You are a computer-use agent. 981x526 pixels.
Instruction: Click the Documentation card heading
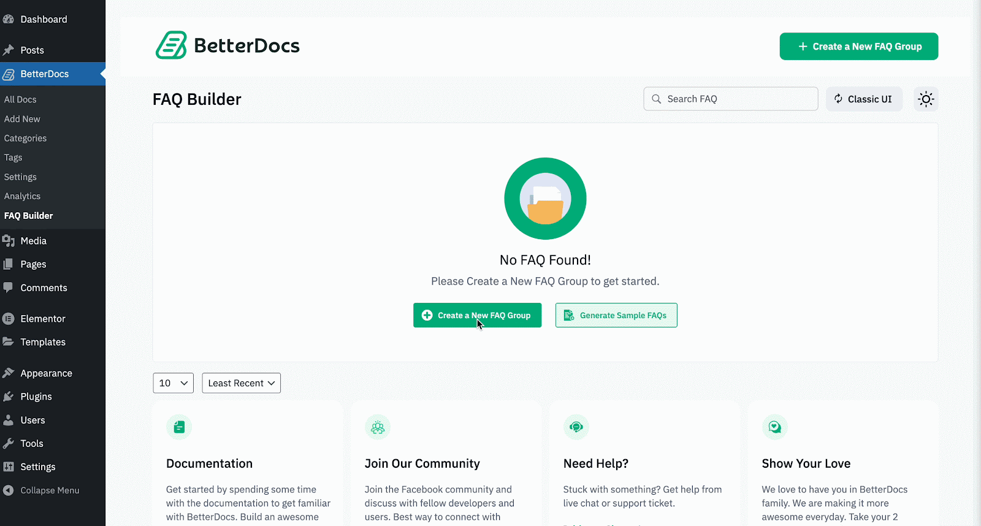210,463
